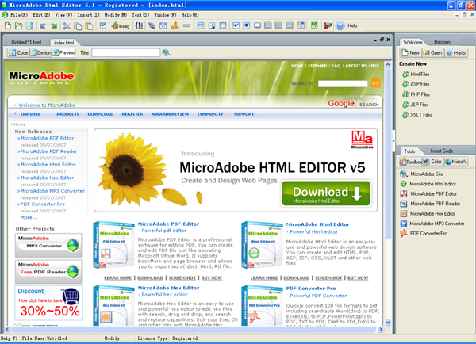Click the Title text input field
Screen dimensions: 476x344
(126, 52)
